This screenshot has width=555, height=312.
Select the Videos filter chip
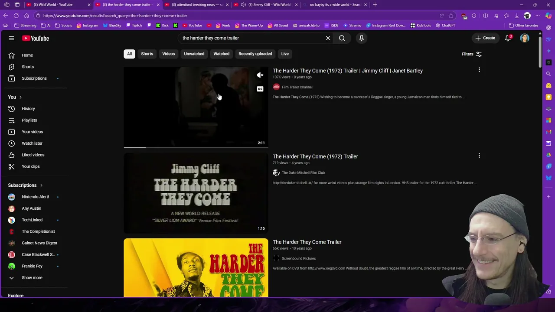169,54
